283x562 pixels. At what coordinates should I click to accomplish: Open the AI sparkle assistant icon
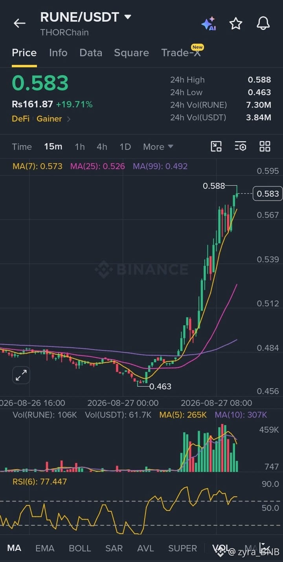[x=208, y=24]
